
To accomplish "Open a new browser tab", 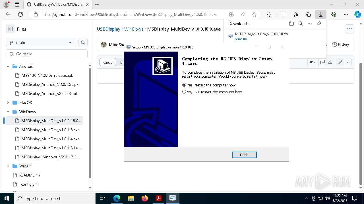I will pyautogui.click(x=97, y=5).
